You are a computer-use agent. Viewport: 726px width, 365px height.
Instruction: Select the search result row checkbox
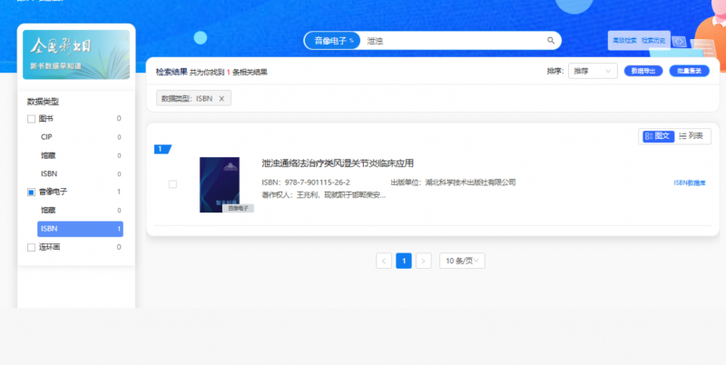pyautogui.click(x=172, y=184)
